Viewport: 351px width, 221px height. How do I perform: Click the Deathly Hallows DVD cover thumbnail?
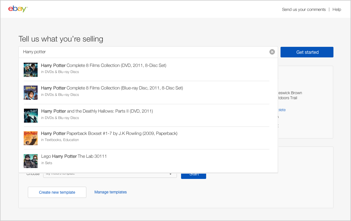tap(31, 116)
